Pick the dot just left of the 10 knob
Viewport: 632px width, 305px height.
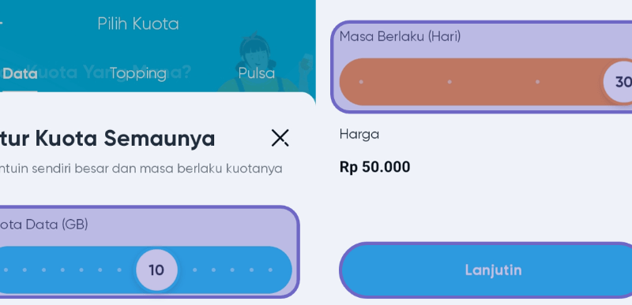(119, 270)
